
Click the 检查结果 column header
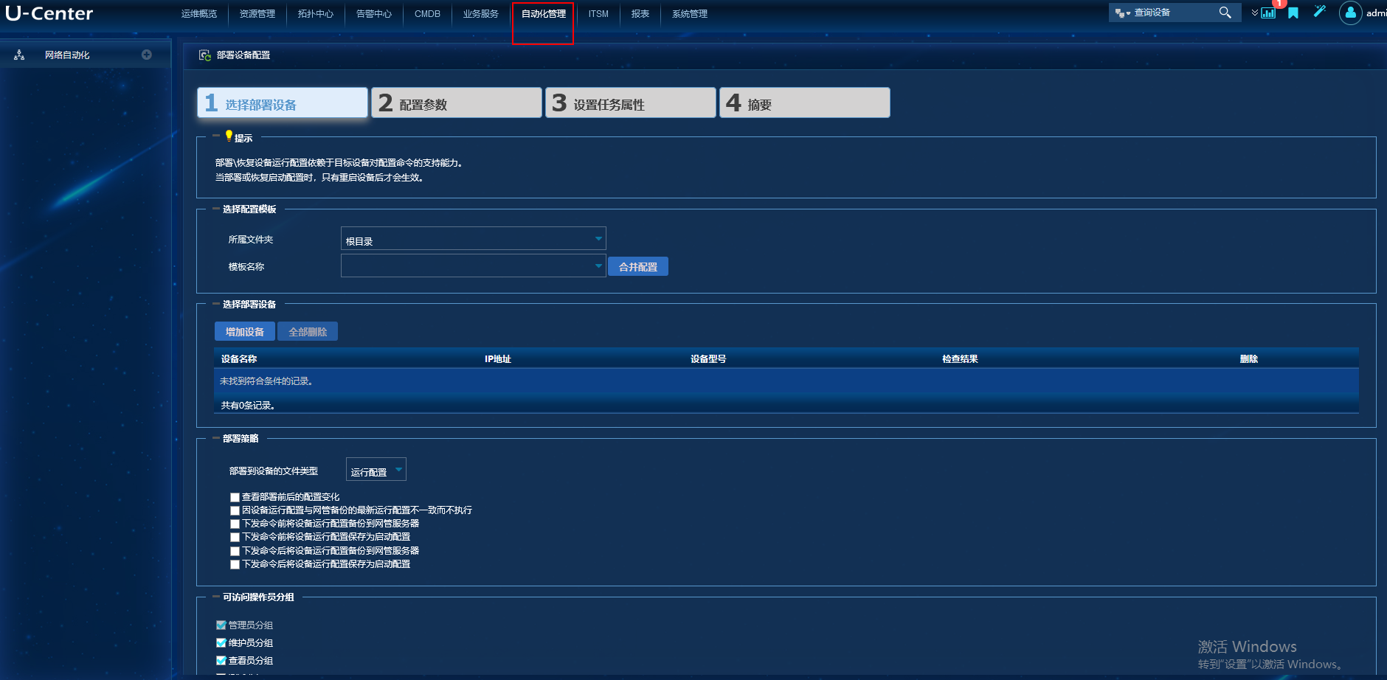960,359
